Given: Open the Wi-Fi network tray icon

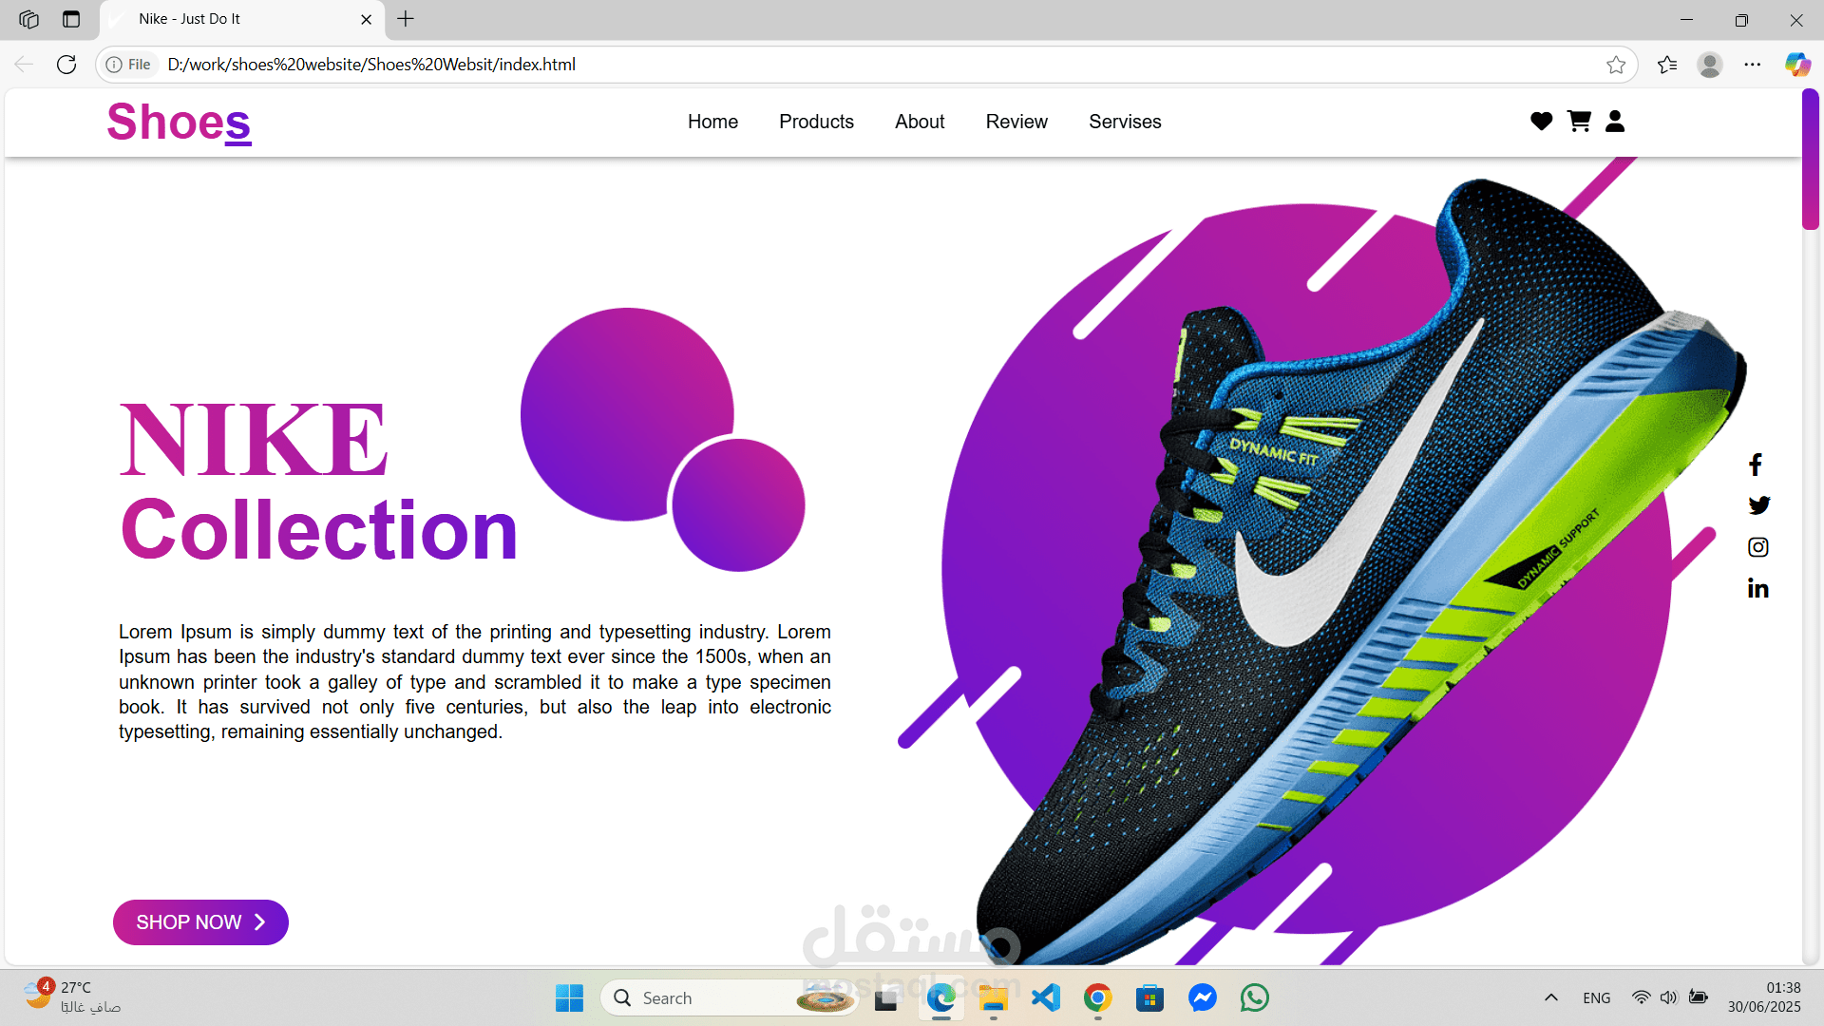Looking at the screenshot, I should coord(1641,998).
